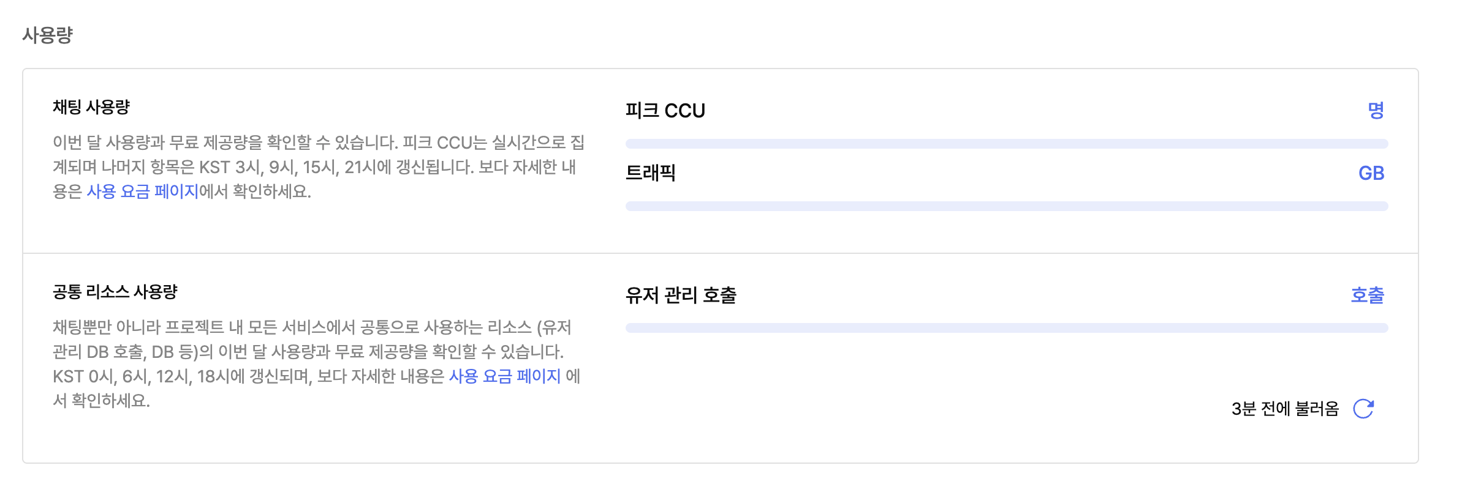Open 사용 요금 페이지 link in 공통 리소스 사용량

pyautogui.click(x=504, y=376)
